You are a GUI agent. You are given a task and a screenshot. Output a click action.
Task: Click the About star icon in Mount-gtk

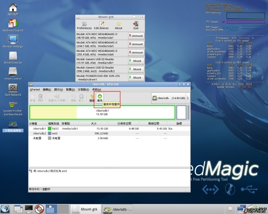click(x=119, y=24)
